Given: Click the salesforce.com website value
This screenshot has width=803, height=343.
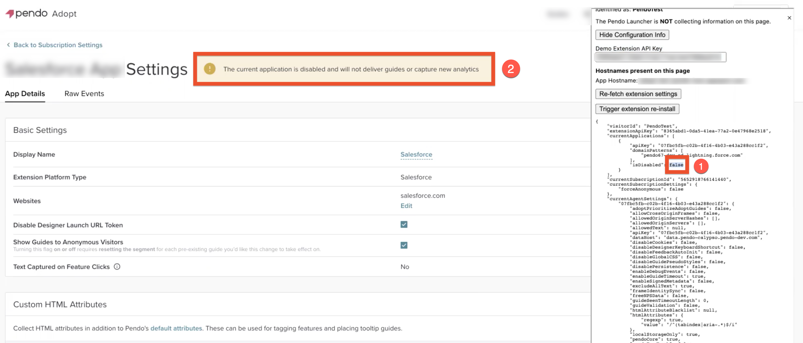Looking at the screenshot, I should click(422, 196).
